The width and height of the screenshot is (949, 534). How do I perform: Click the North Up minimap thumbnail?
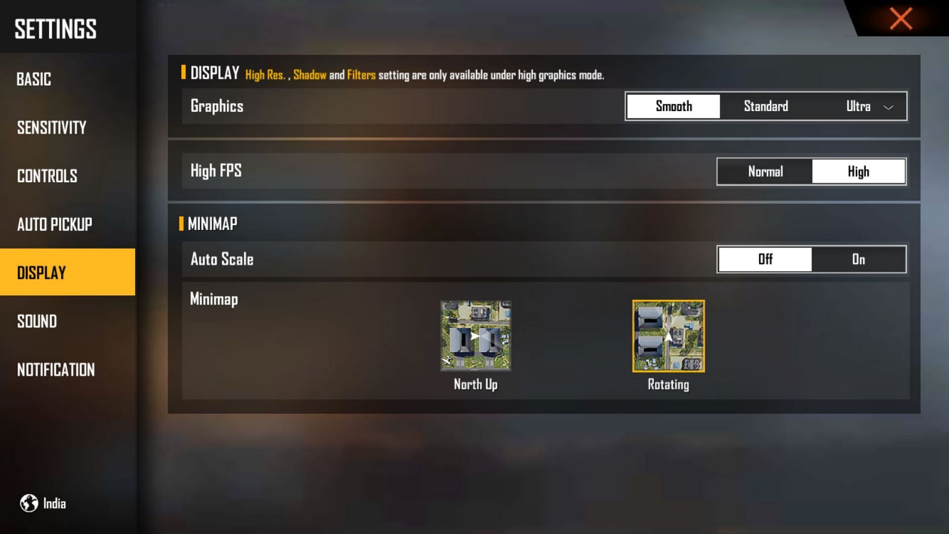click(475, 335)
